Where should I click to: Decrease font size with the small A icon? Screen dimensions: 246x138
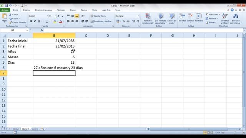pyautogui.click(x=62, y=16)
